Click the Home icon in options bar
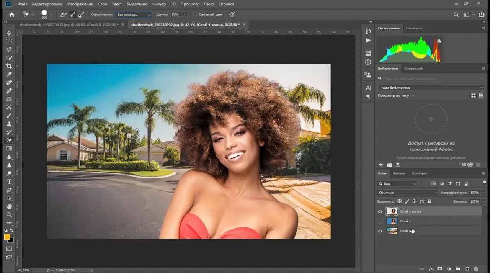Viewport: 490px width, 273px height. point(12,15)
